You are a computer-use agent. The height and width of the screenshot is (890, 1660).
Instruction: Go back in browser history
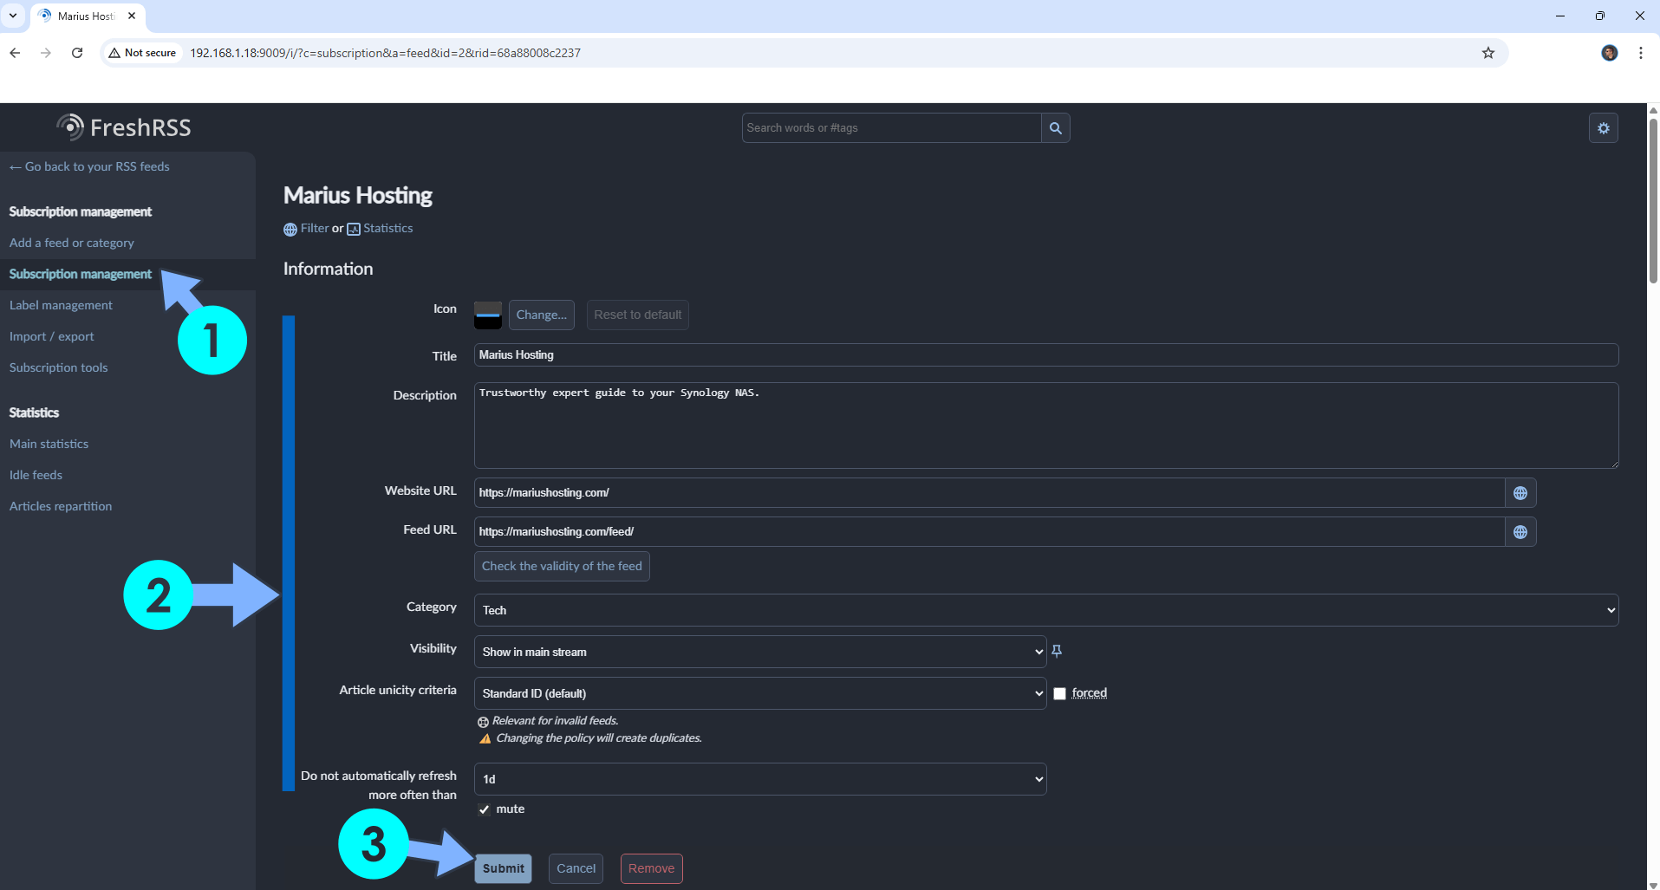(15, 53)
